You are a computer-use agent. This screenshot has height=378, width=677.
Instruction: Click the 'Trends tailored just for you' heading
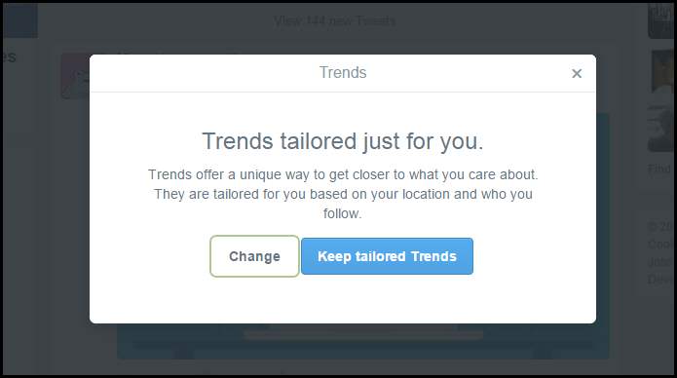click(342, 141)
